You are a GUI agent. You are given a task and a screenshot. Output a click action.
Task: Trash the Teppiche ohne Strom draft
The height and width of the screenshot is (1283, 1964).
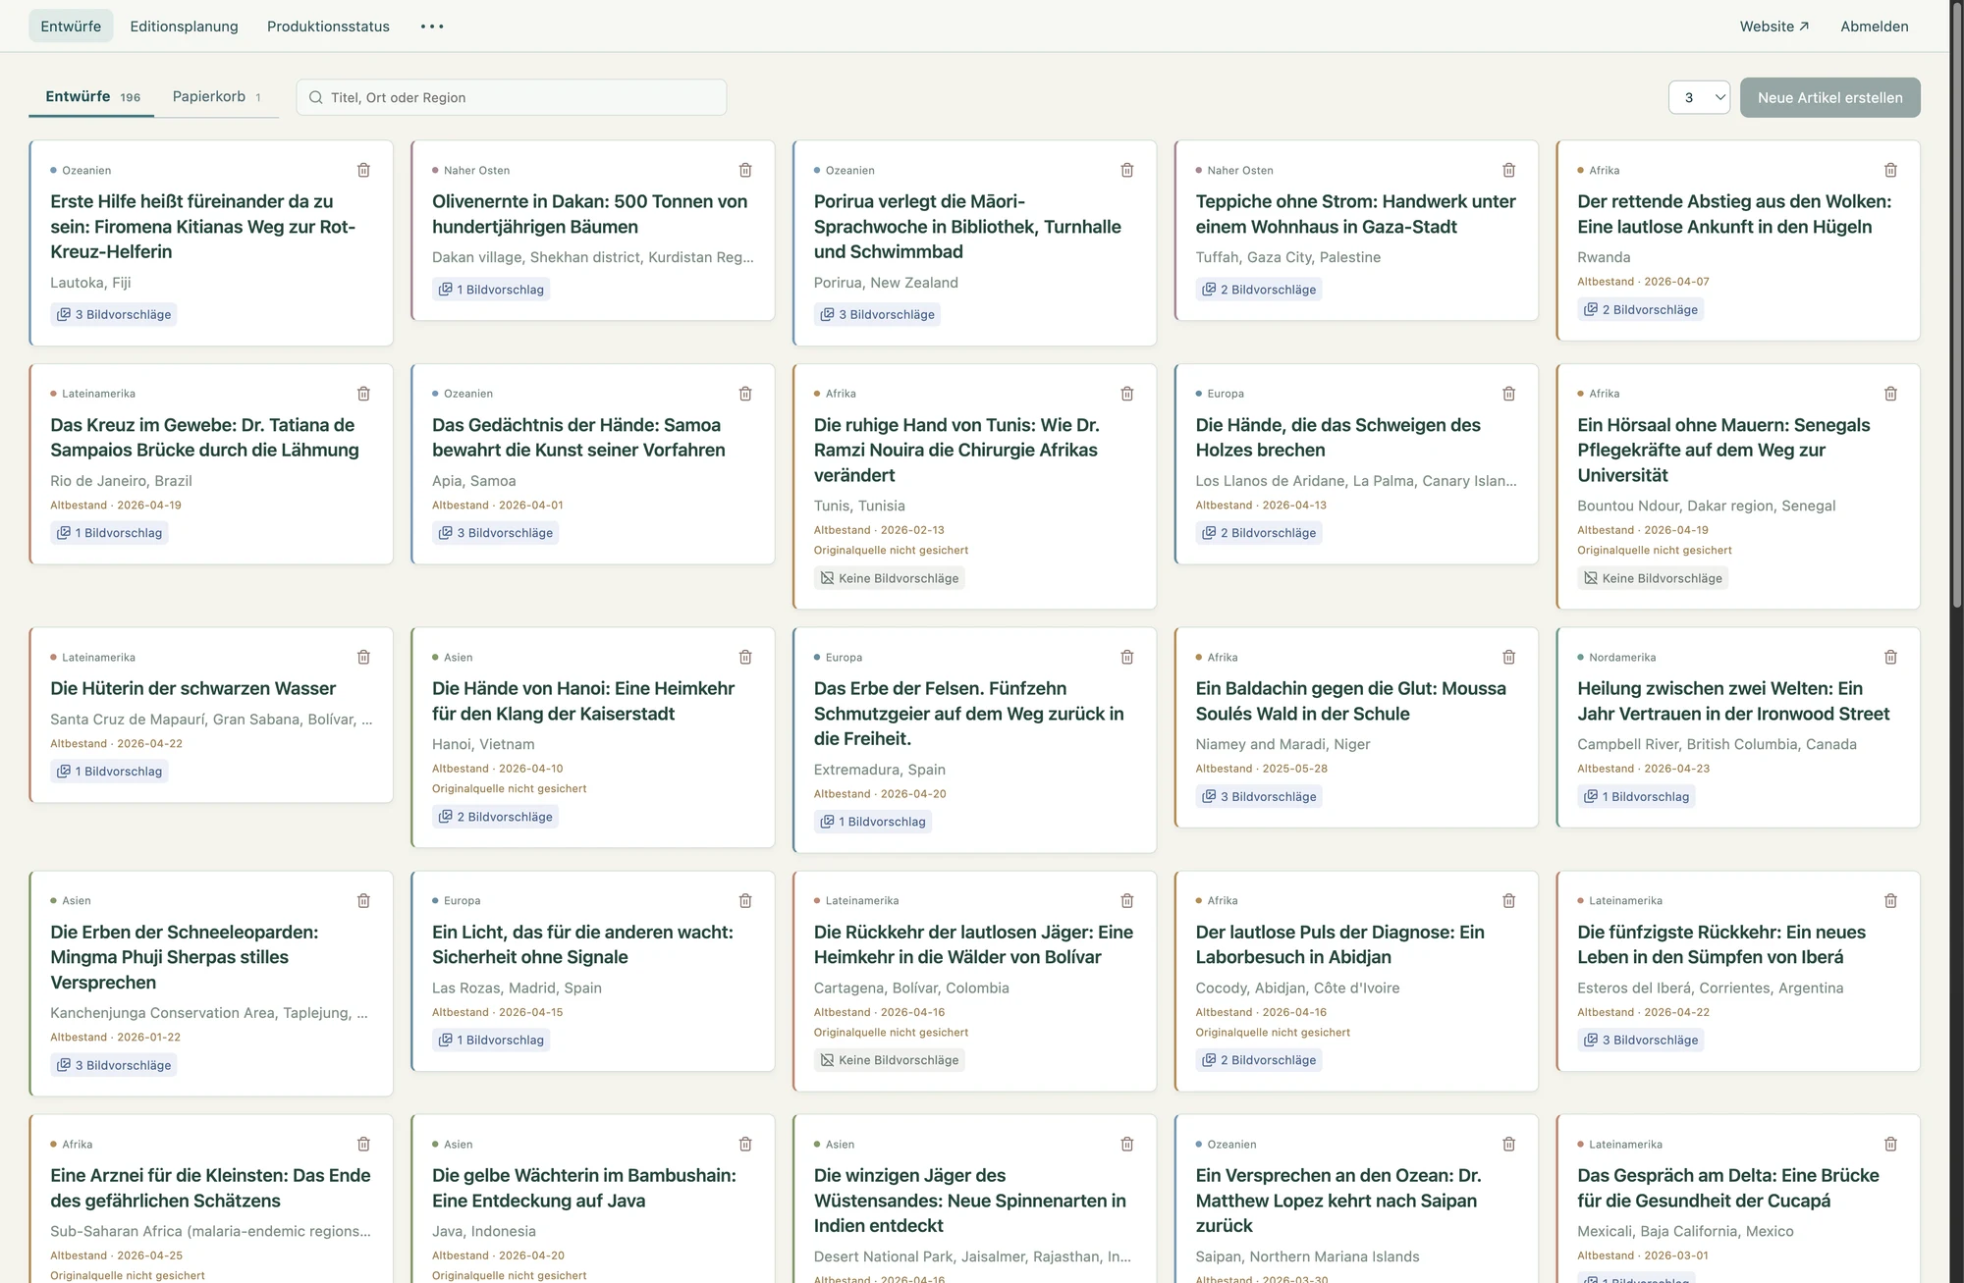pos(1509,170)
